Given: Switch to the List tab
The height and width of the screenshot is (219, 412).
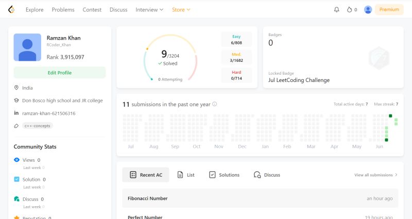Looking at the screenshot, I should (186, 175).
